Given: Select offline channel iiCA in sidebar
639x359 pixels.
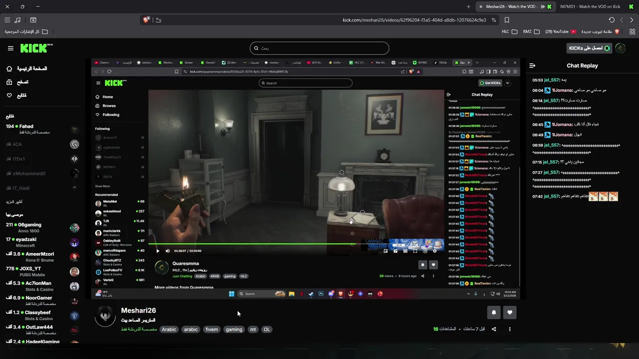Looking at the screenshot, I should coord(42,144).
